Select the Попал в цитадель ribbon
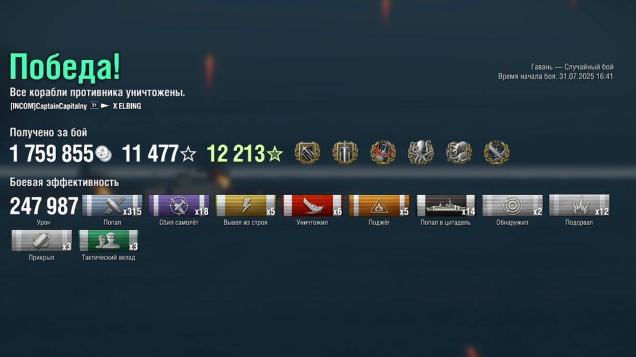 pos(446,205)
